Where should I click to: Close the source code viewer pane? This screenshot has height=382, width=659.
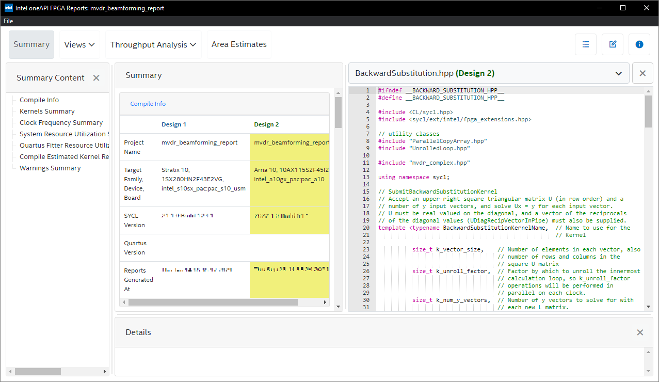(x=642, y=73)
